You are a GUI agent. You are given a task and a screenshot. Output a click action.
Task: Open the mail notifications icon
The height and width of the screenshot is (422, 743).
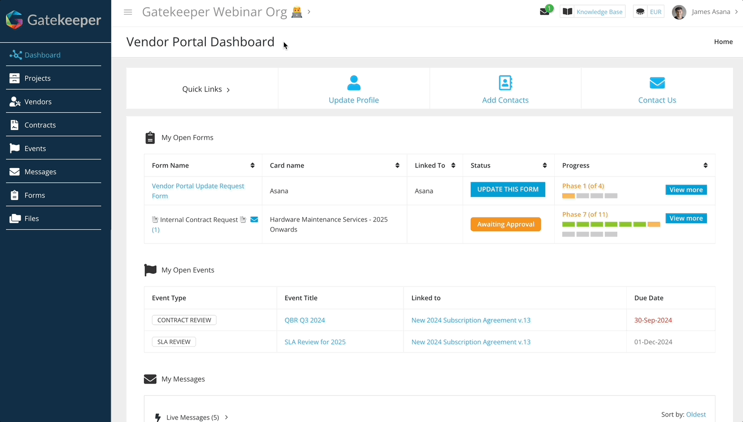(x=545, y=12)
